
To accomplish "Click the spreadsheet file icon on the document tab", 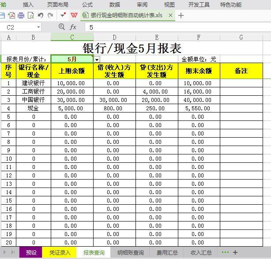I will point(85,15).
